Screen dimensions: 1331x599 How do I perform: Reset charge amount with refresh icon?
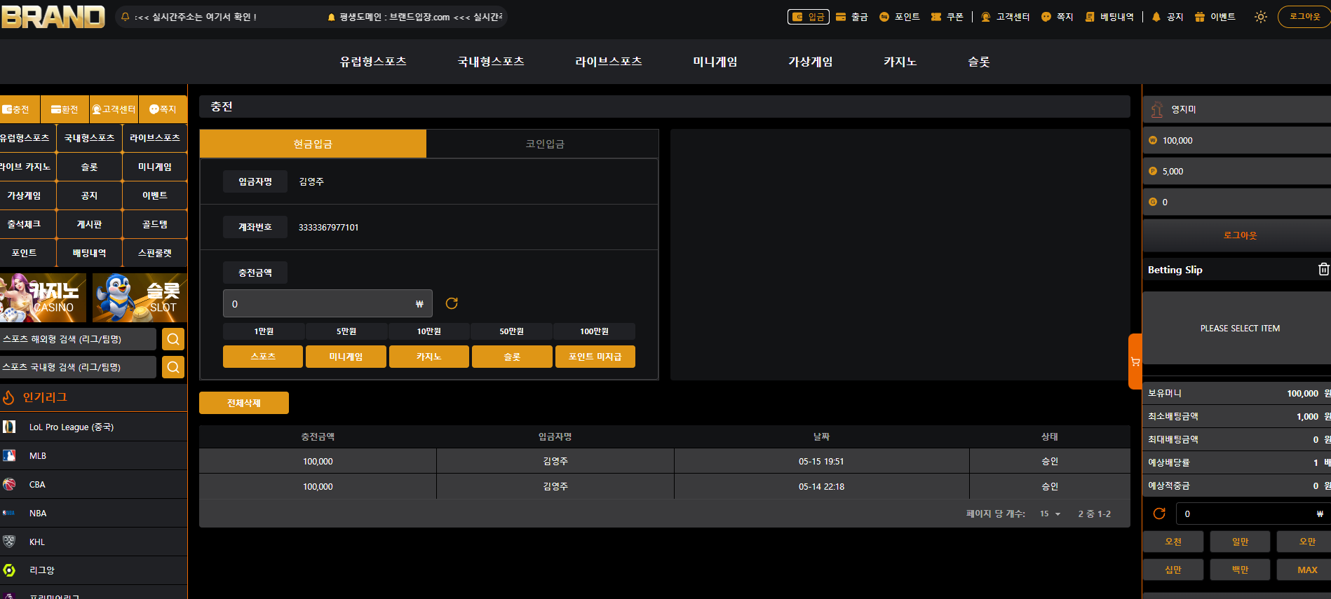click(x=452, y=303)
